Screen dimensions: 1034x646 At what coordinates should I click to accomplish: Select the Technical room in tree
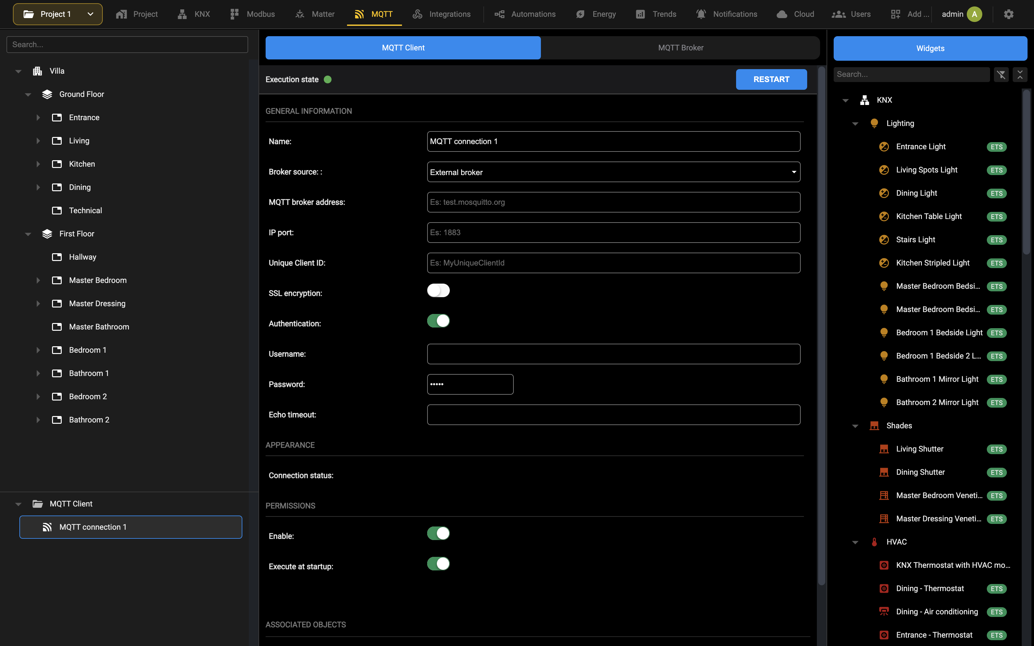pyautogui.click(x=85, y=211)
